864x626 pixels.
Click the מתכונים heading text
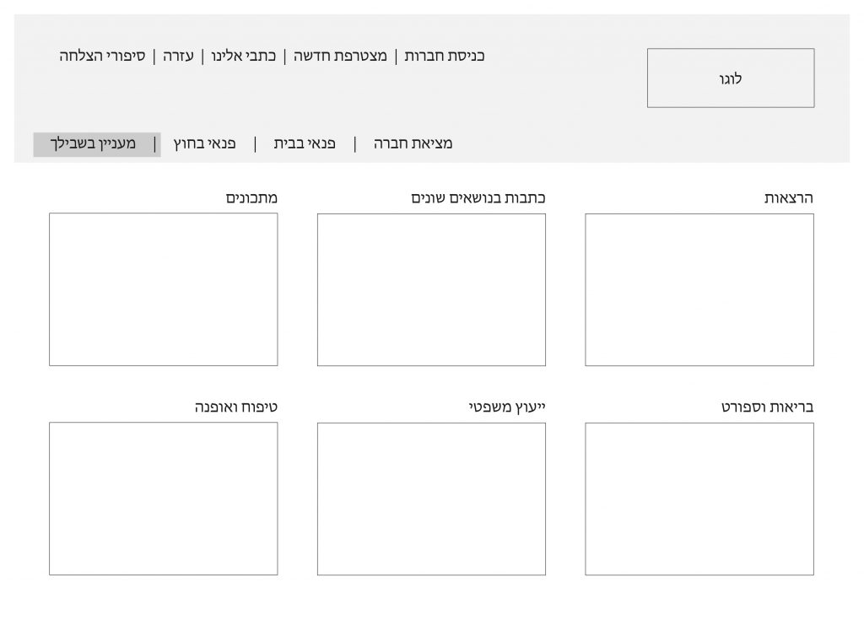pyautogui.click(x=251, y=198)
